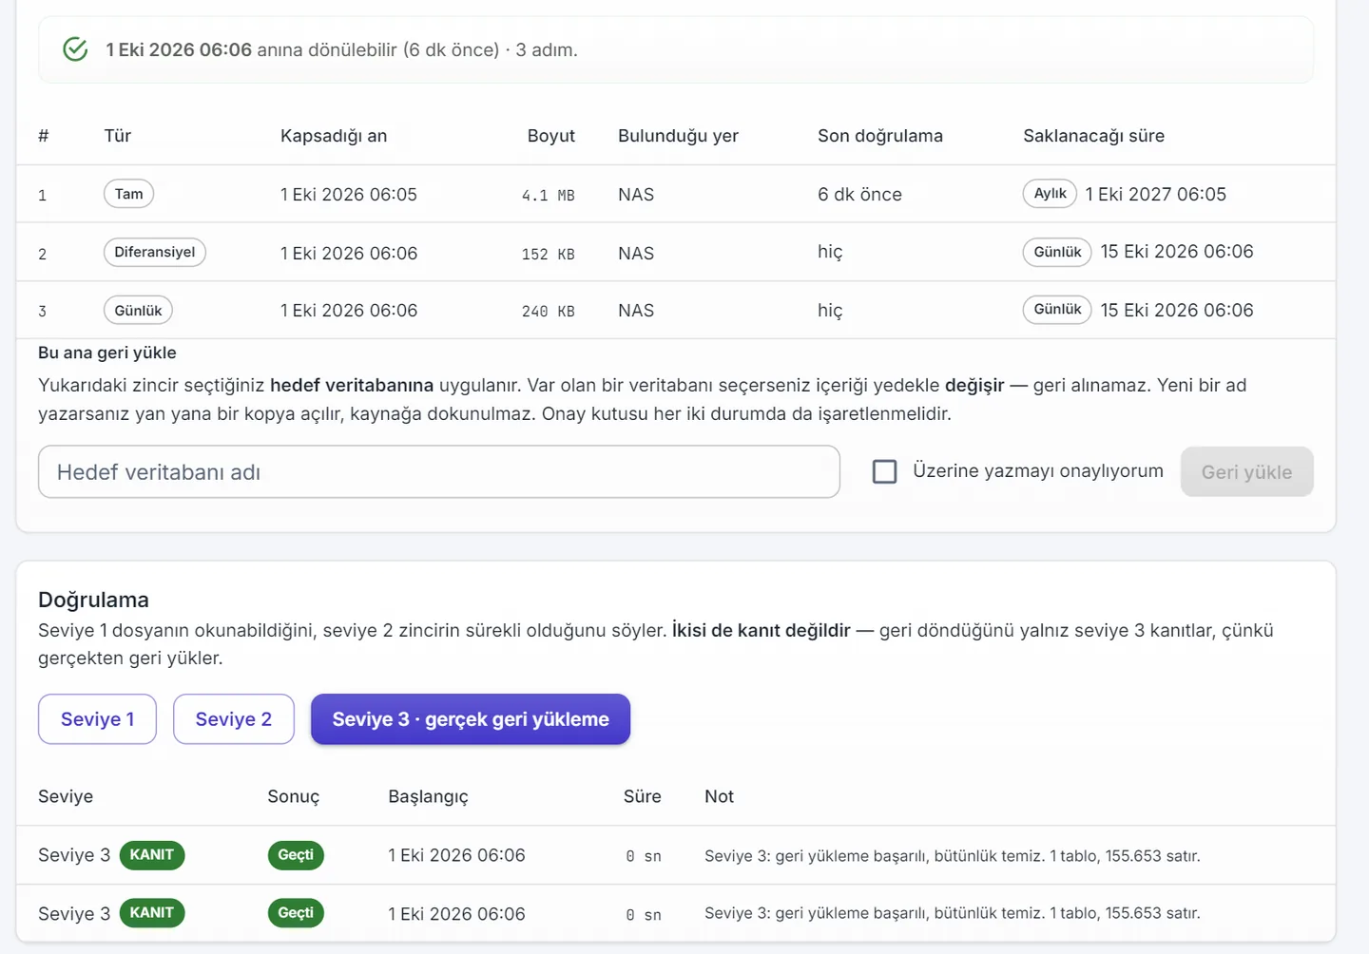Click the 'Saklanacağı süre' column header
The height and width of the screenshot is (954, 1369).
point(1093,136)
